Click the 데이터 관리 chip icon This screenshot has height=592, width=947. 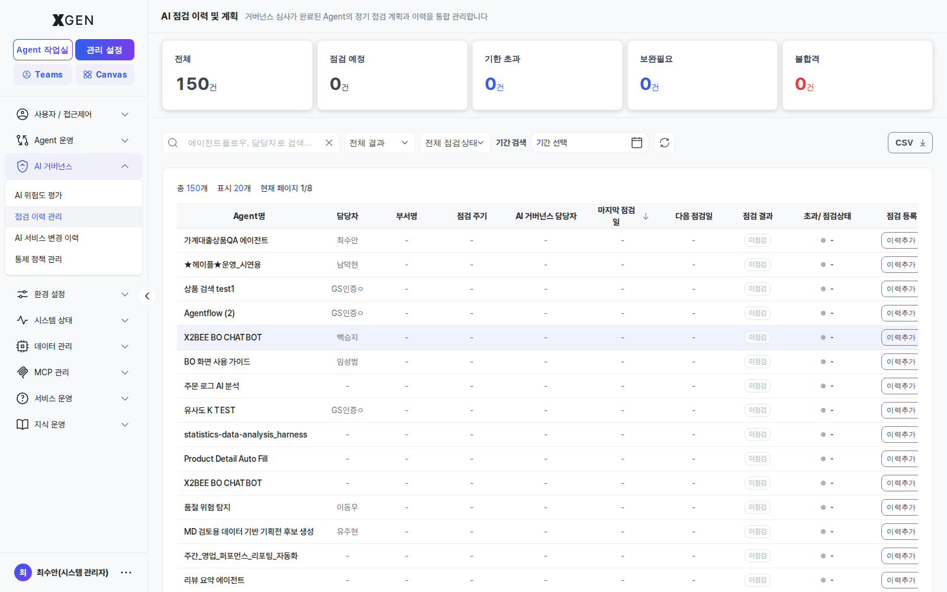[x=22, y=346]
